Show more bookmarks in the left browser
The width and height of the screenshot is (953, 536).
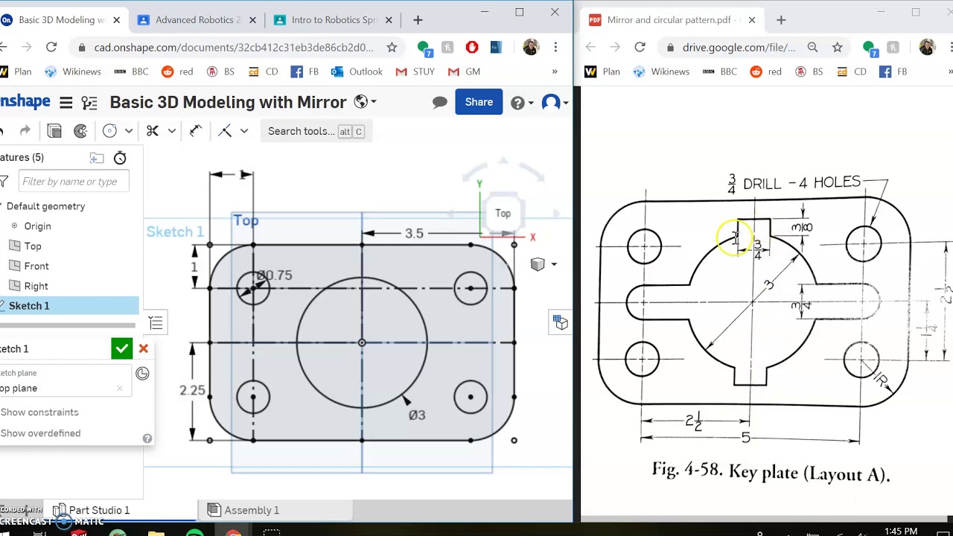555,71
